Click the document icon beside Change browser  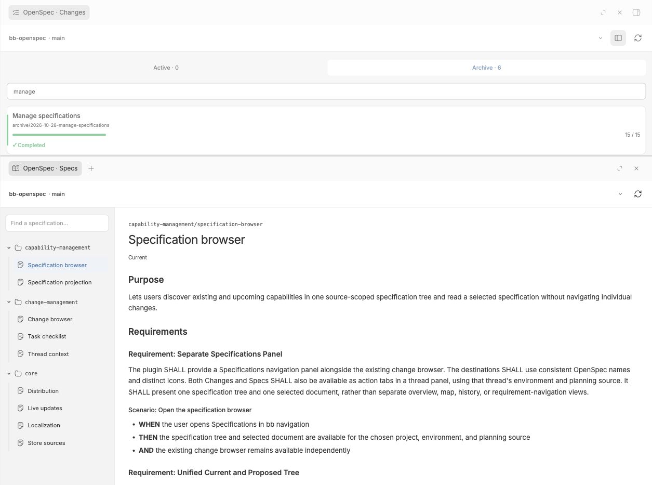click(20, 319)
